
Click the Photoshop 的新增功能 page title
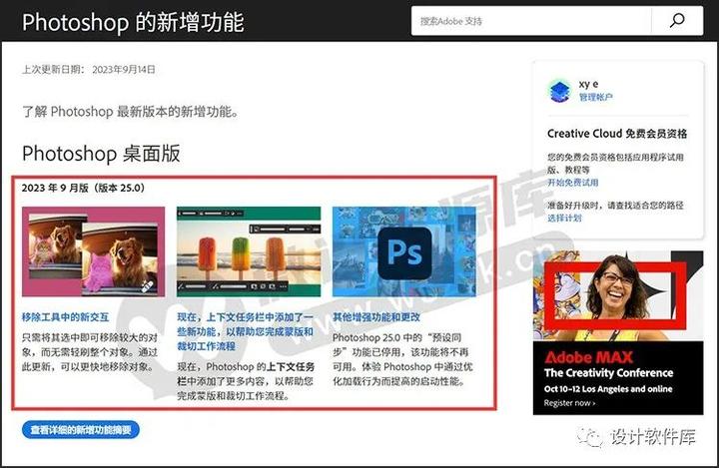coord(133,22)
